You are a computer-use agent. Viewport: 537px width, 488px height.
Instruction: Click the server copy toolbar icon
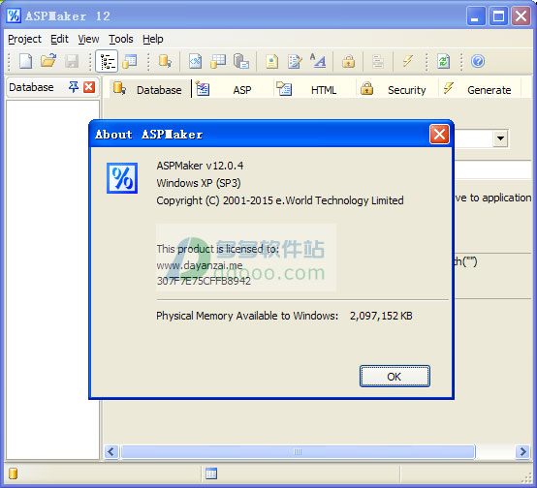click(x=241, y=62)
